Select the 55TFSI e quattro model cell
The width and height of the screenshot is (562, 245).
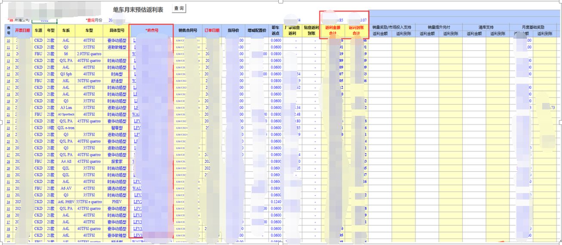point(89,202)
